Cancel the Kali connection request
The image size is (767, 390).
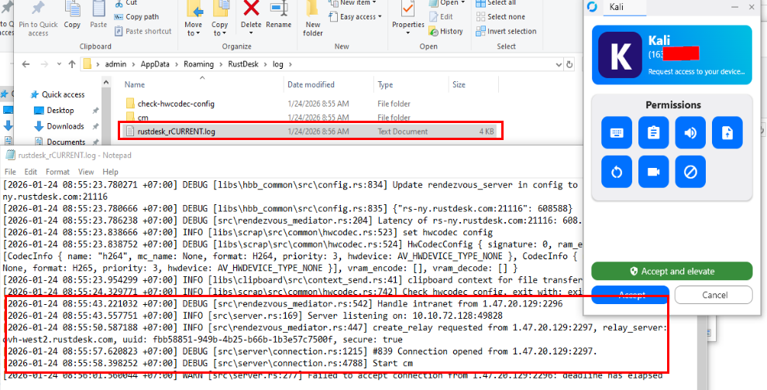tap(714, 295)
